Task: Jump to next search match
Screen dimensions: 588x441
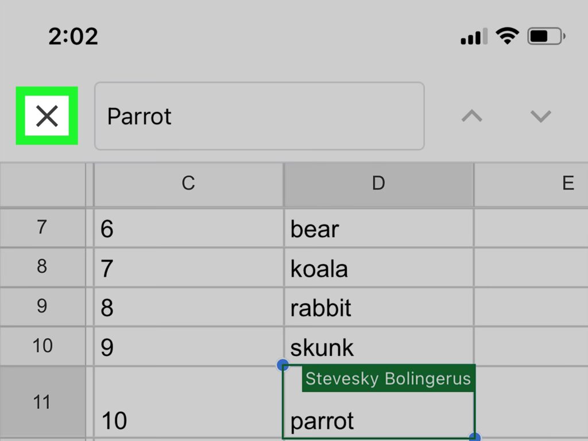Action: point(540,116)
